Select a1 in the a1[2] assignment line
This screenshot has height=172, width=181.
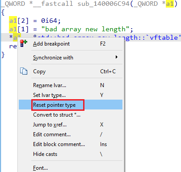(x=13, y=21)
